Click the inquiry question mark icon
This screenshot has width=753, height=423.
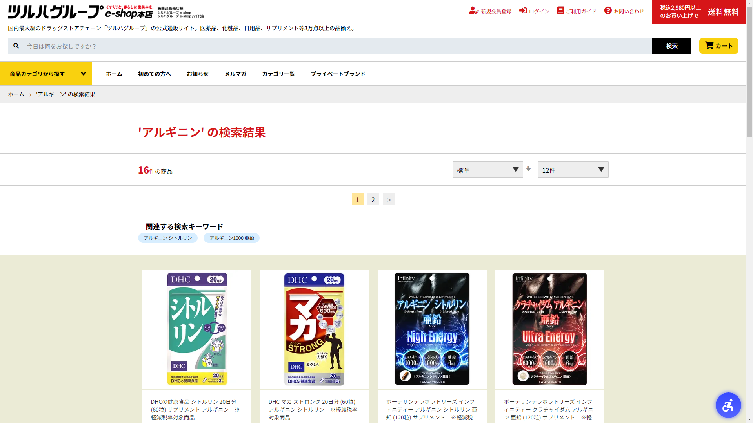pos(608,11)
